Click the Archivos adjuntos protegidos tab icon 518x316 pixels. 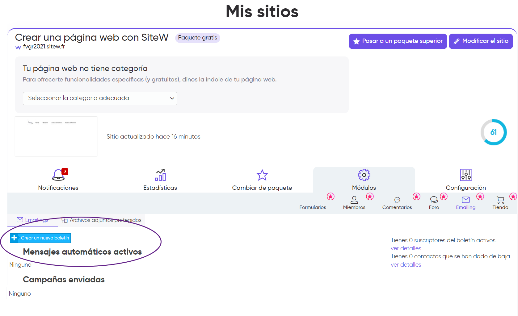pyautogui.click(x=65, y=220)
